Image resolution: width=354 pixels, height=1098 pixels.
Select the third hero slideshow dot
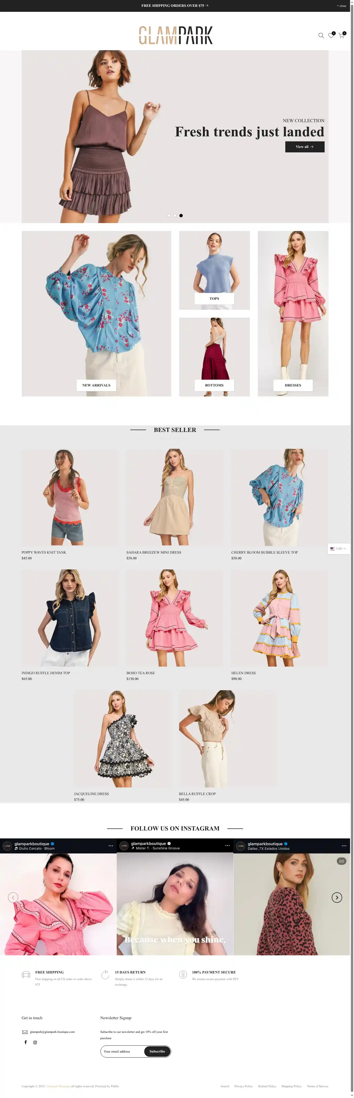pos(181,216)
